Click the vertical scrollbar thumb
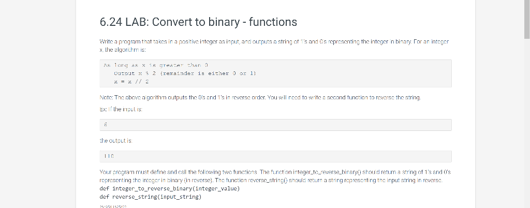 (526, 20)
